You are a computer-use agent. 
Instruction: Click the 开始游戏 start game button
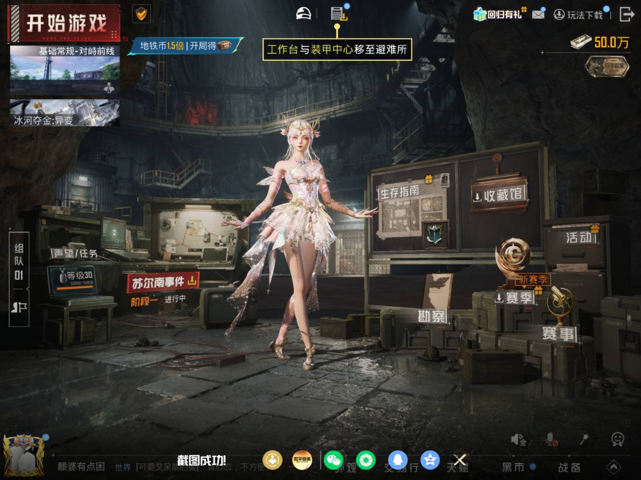click(x=64, y=23)
